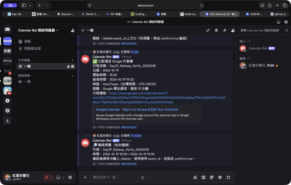This screenshot has height=185, width=291.
Task: Click the add slash command tag
Action: tap(134, 52)
